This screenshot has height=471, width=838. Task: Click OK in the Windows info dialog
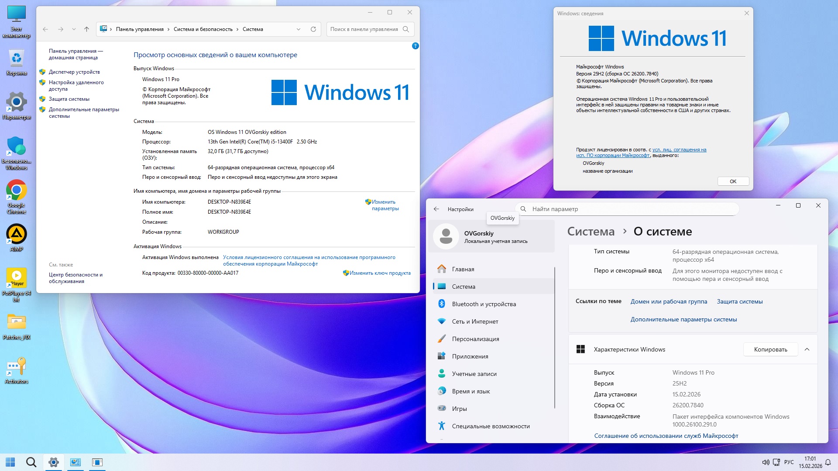point(733,181)
